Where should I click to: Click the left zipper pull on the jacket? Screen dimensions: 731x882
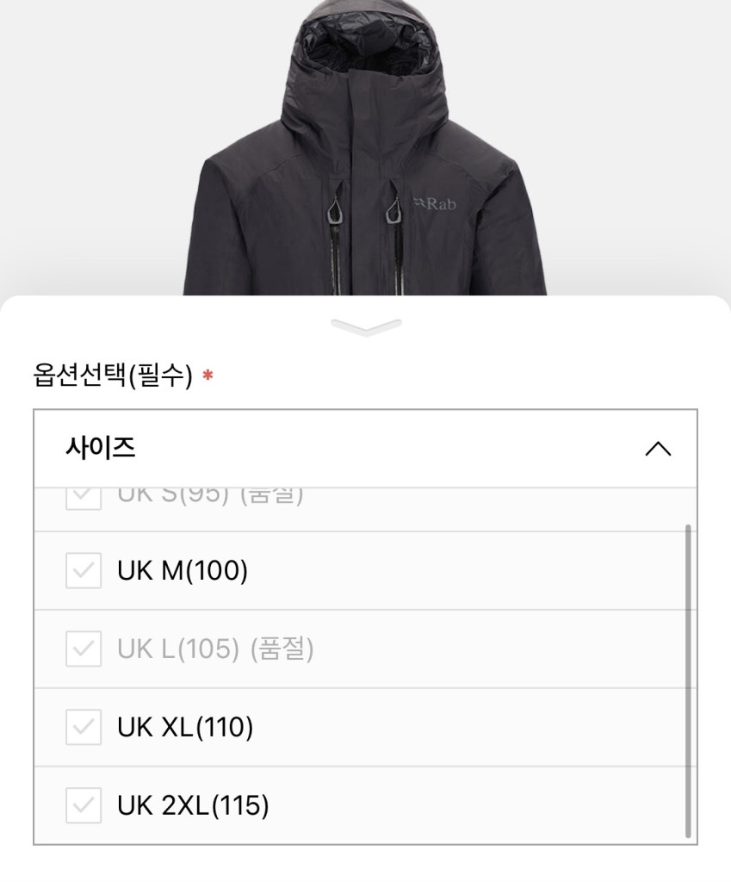click(335, 209)
